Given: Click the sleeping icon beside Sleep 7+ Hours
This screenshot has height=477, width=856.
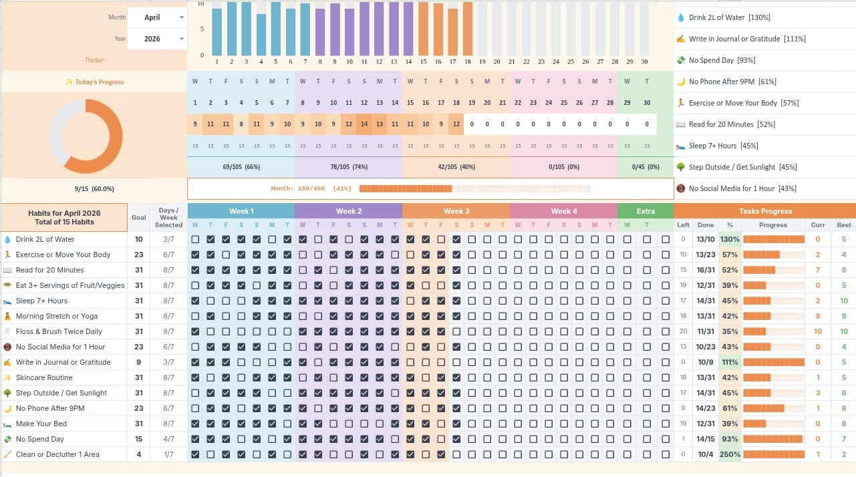Looking at the screenshot, I should pyautogui.click(x=7, y=301).
